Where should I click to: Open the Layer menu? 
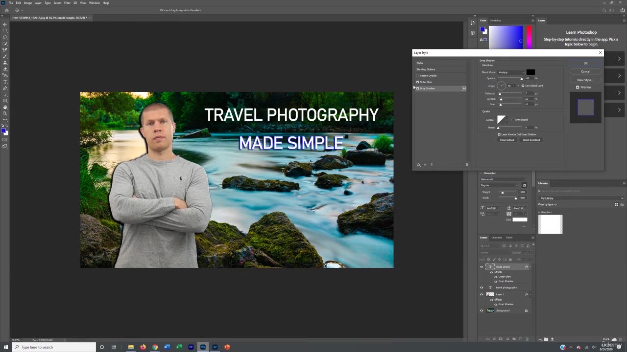(38, 3)
